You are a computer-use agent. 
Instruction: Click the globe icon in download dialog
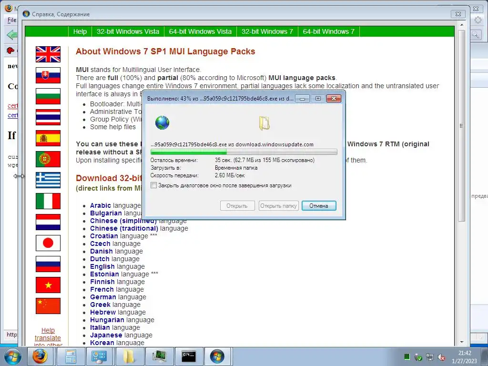click(x=162, y=122)
